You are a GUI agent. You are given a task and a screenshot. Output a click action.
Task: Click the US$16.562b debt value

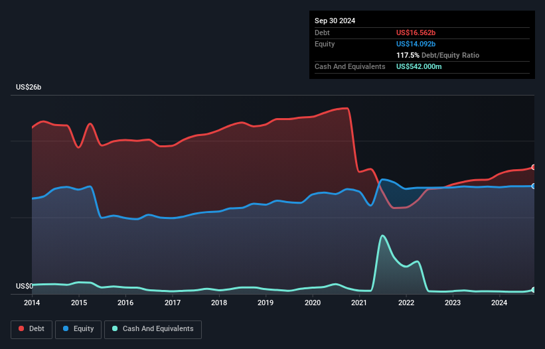416,33
